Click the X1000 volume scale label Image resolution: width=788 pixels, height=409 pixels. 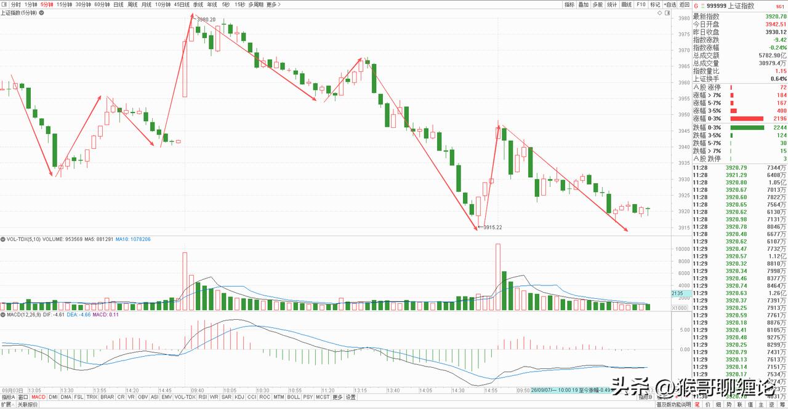click(680, 308)
